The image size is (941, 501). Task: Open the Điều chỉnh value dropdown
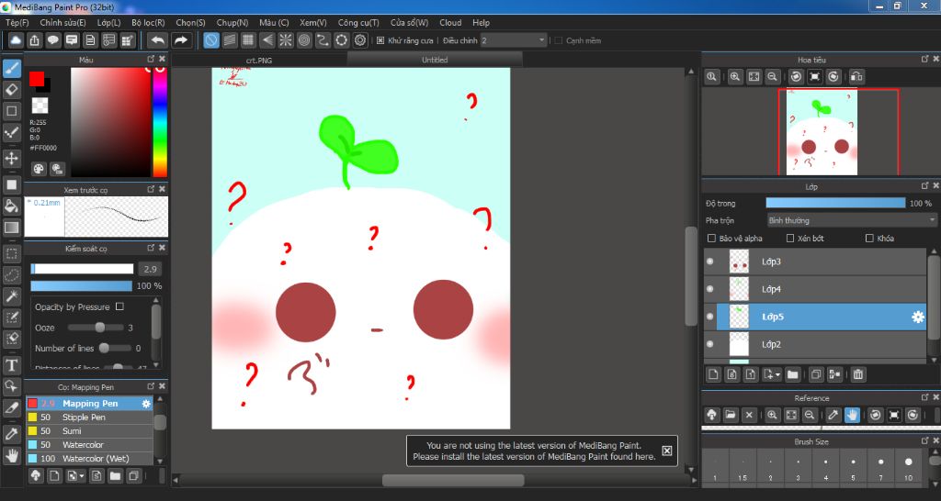point(514,40)
